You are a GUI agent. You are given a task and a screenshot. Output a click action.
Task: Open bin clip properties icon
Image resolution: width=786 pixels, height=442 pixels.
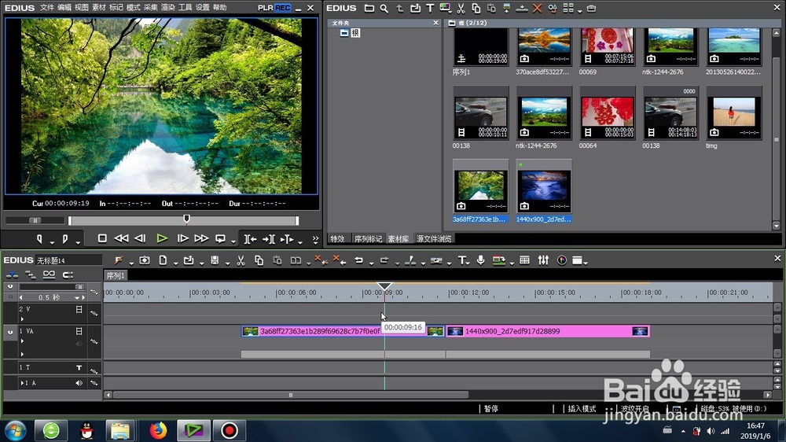553,8
